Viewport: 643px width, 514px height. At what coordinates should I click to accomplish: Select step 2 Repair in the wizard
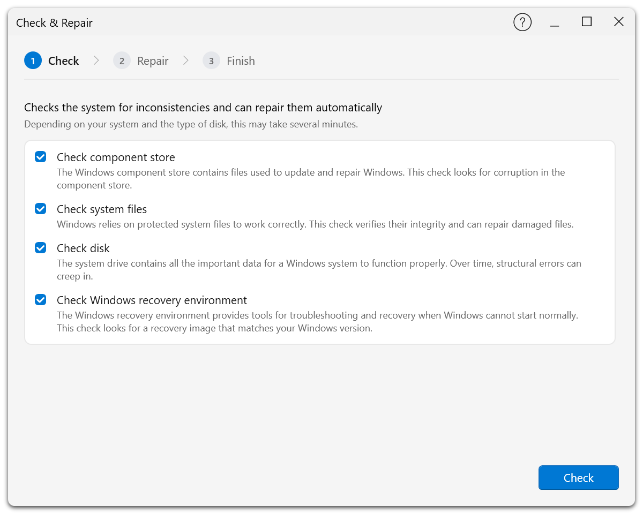(141, 61)
